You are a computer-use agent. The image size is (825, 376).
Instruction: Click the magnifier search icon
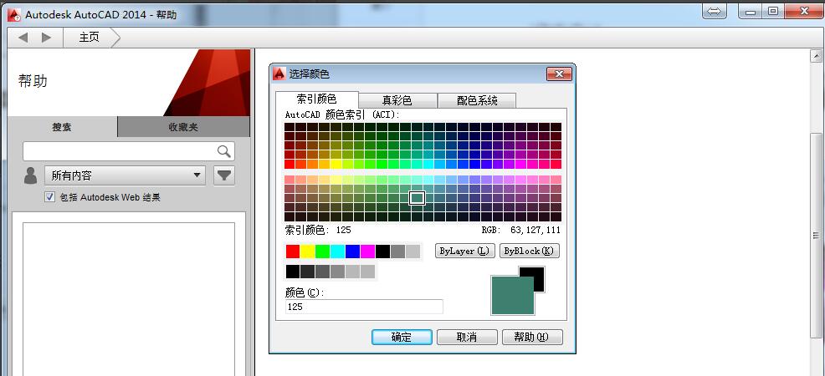point(224,151)
